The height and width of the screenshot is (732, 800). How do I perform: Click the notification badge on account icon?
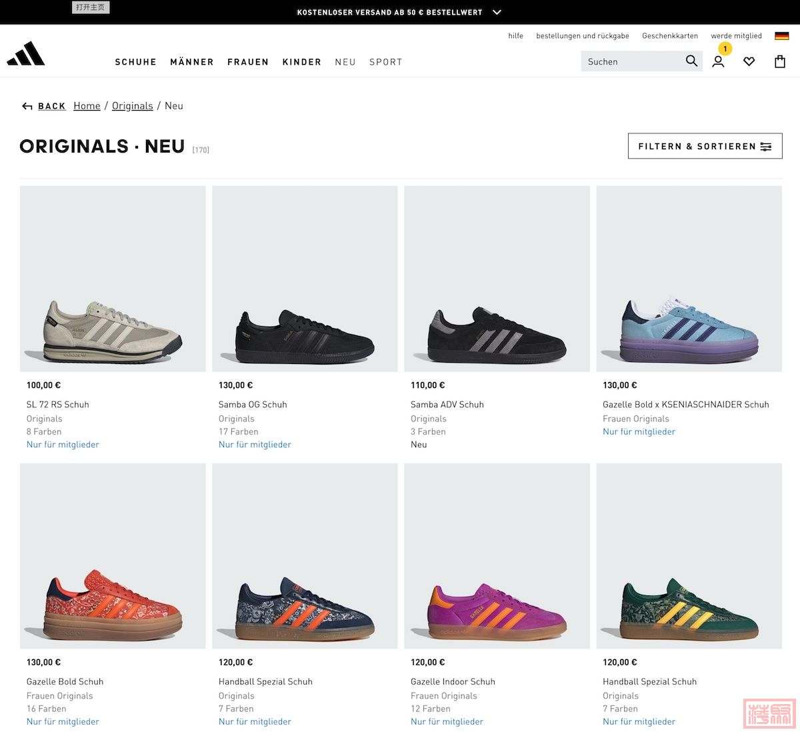coord(725,49)
